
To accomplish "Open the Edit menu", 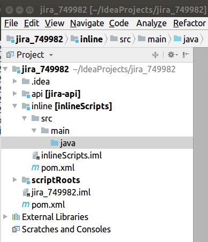I will click(32, 24).
